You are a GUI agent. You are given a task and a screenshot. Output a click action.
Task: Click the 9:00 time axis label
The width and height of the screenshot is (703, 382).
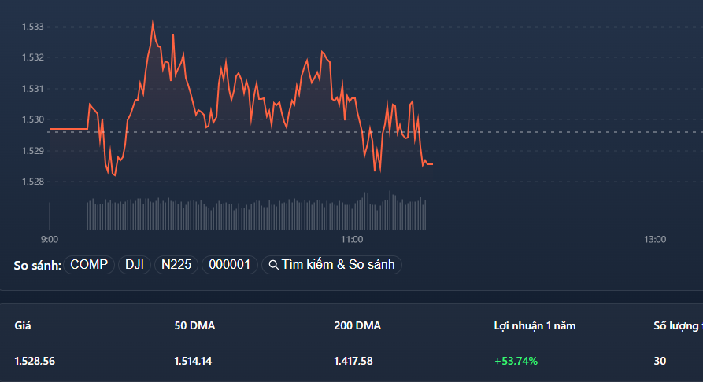[x=49, y=239]
